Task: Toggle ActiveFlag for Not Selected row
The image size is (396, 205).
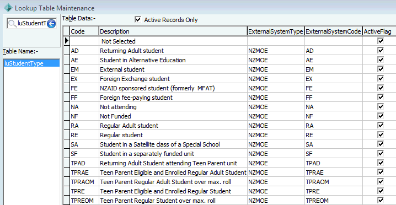Action: [381, 41]
